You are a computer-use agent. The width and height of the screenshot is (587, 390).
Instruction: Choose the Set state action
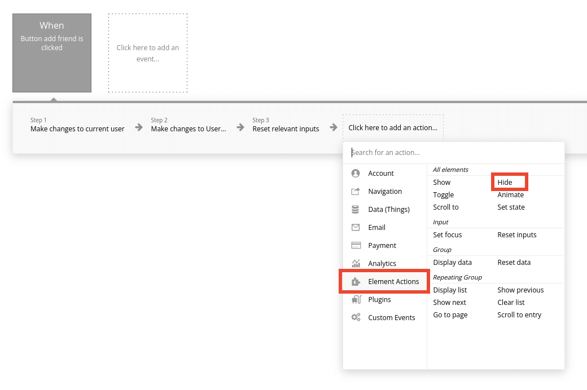(x=511, y=207)
